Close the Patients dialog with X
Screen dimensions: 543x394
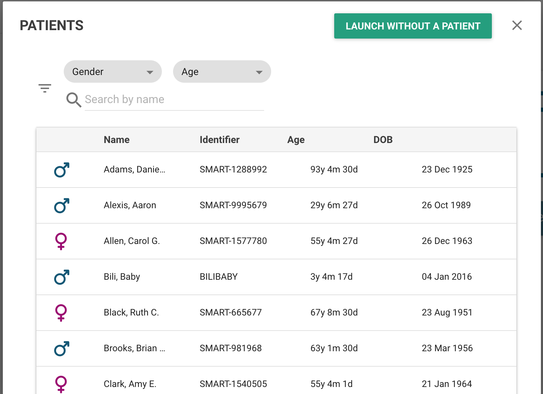517,25
